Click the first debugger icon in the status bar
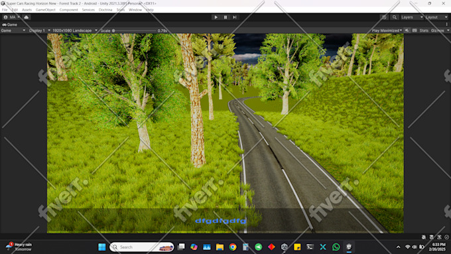The width and height of the screenshot is (451, 254). coord(424,237)
